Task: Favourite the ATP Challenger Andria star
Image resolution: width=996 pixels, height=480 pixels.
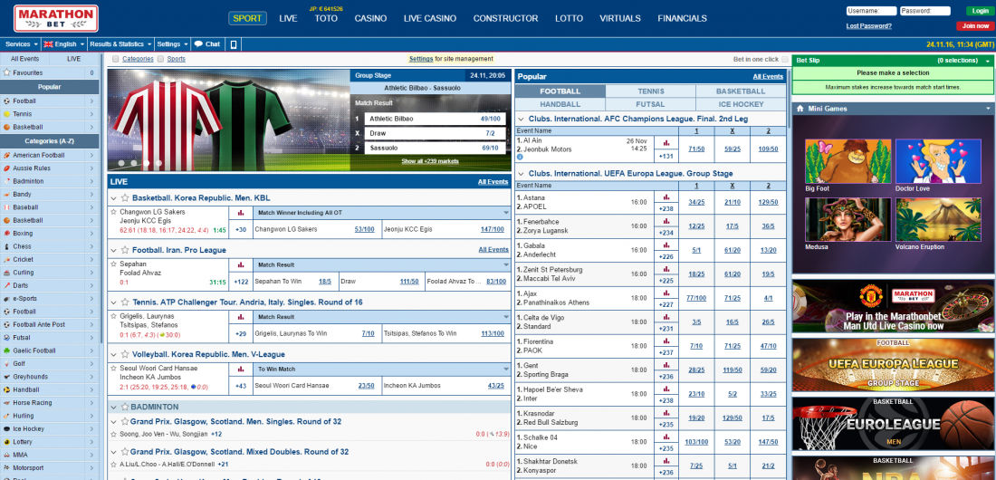Action: click(125, 302)
